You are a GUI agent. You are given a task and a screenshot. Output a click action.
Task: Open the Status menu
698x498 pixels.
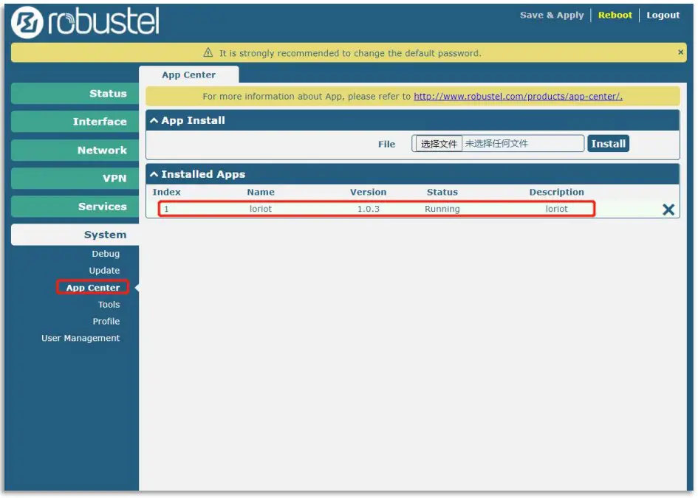[75, 94]
